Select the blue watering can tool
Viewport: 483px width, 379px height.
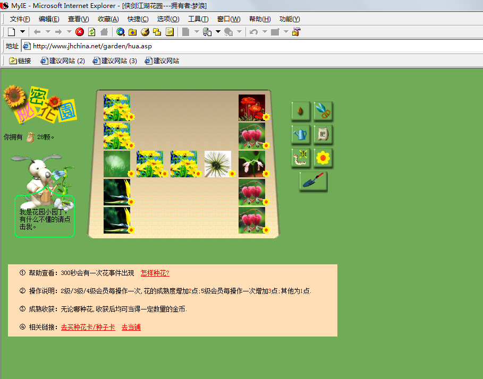pyautogui.click(x=301, y=134)
